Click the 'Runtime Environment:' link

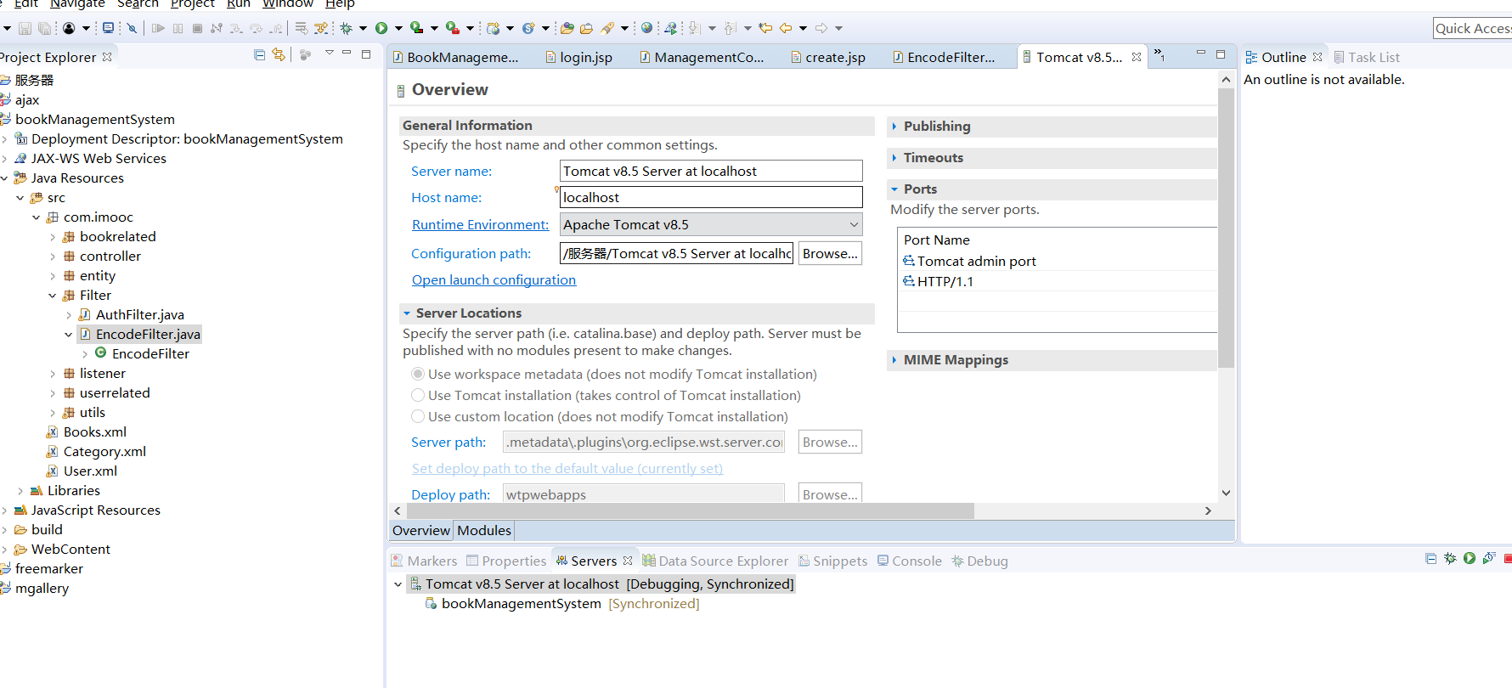point(481,224)
